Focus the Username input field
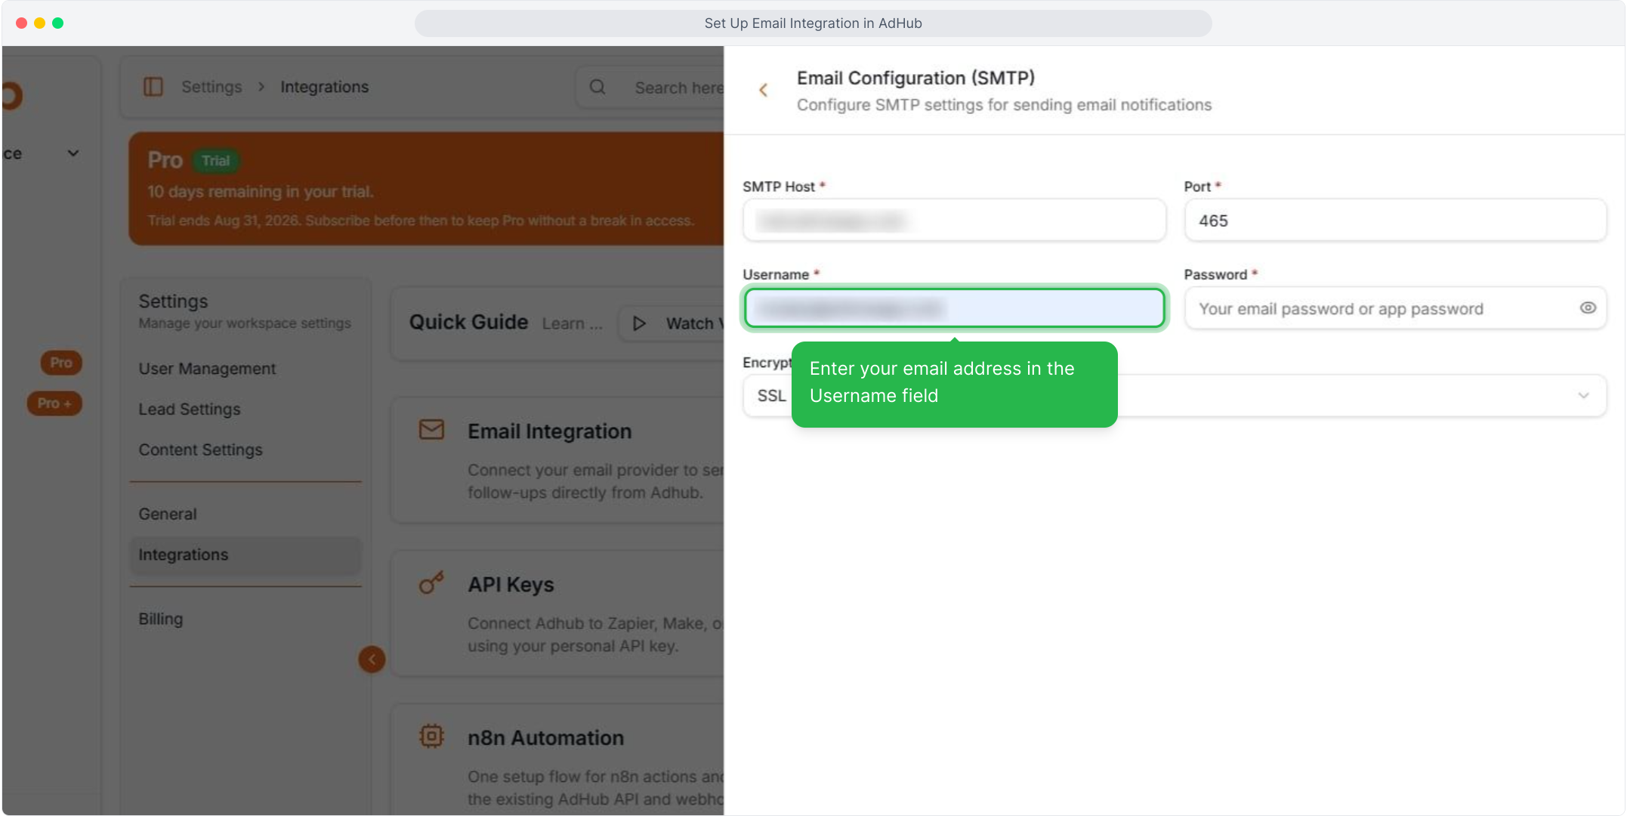 tap(954, 308)
